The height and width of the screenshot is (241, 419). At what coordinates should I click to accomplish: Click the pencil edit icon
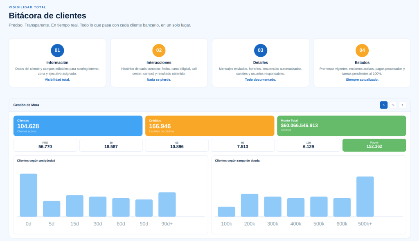tap(393, 105)
